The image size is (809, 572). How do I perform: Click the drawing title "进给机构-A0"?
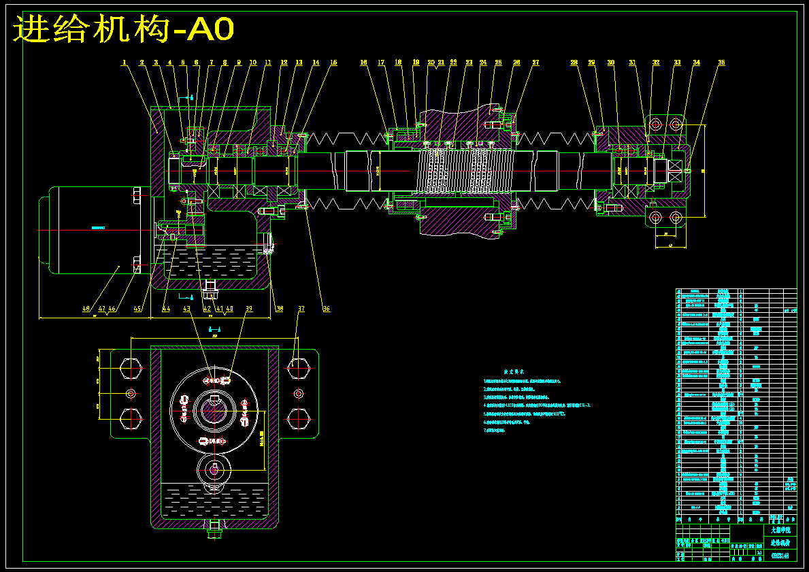[x=123, y=31]
